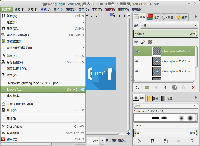This screenshot has height=146, width=200.
Task: Toggle visibility of the gtwang-logo-32x32.png layer
Action: pos(137,61)
